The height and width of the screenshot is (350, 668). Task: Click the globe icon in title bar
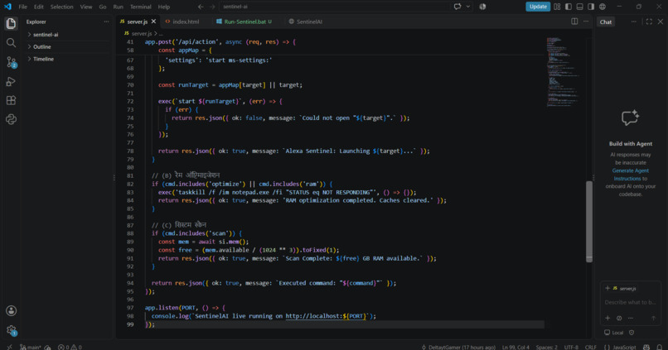coord(603,7)
